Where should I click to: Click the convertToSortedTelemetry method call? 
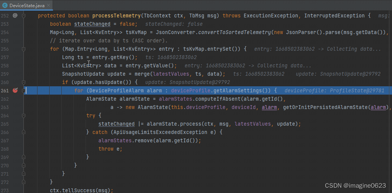point(235,33)
